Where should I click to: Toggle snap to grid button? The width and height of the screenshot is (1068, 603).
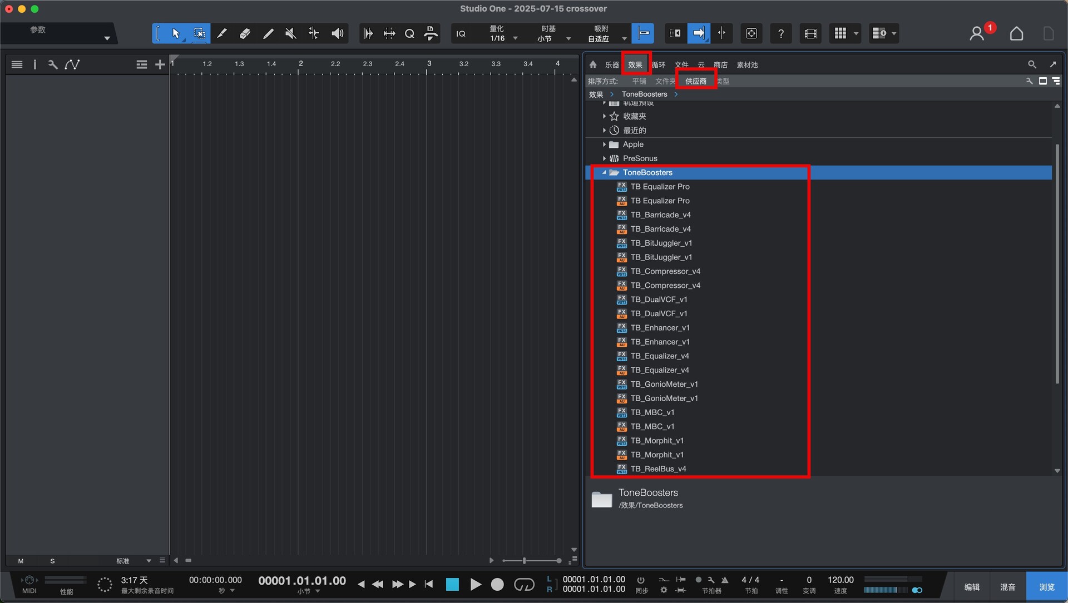pos(642,33)
